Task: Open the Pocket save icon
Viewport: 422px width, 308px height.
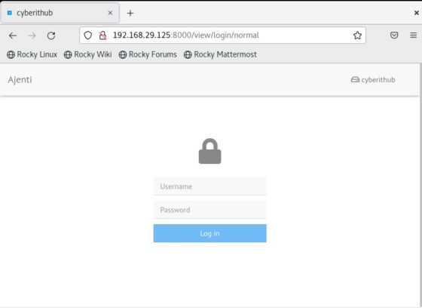Action: pos(394,35)
